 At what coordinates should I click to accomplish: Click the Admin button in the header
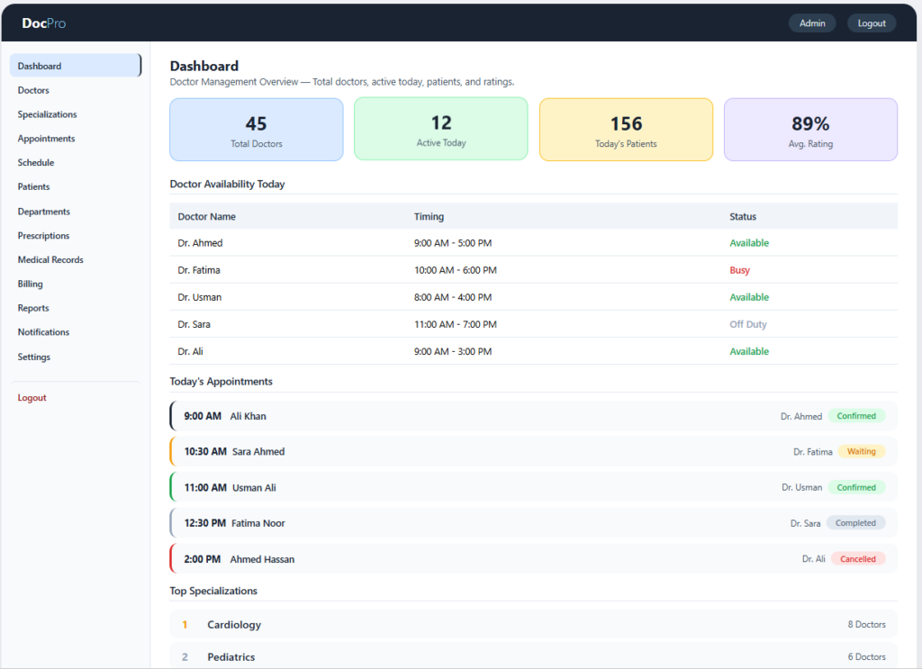[x=812, y=23]
